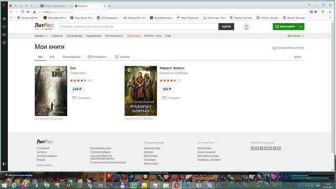Select the Отложенные tab
Image resolution: width=336 pixels, height=189 pixels.
click(97, 57)
